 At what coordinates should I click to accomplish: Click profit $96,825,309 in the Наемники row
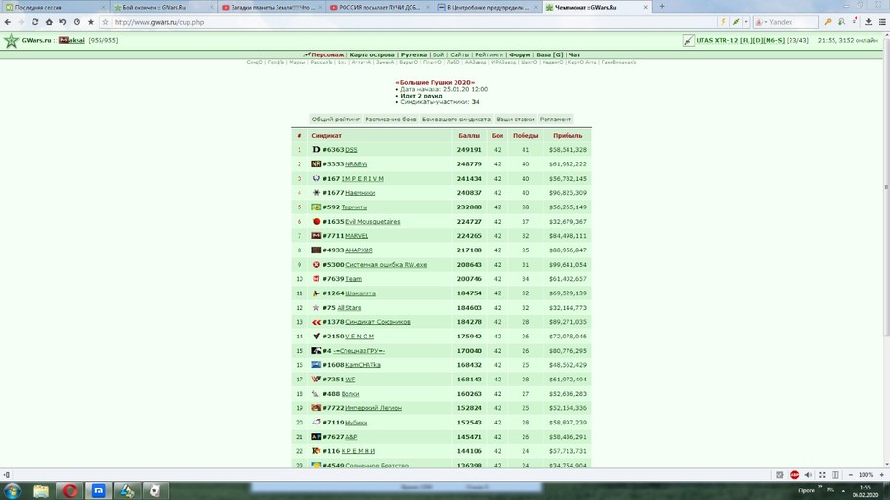click(567, 193)
